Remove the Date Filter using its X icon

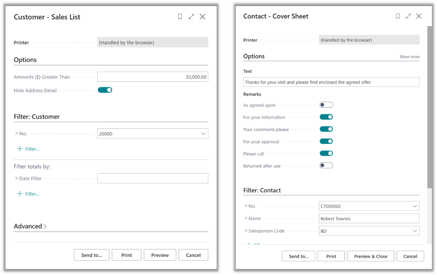pyautogui.click(x=16, y=179)
